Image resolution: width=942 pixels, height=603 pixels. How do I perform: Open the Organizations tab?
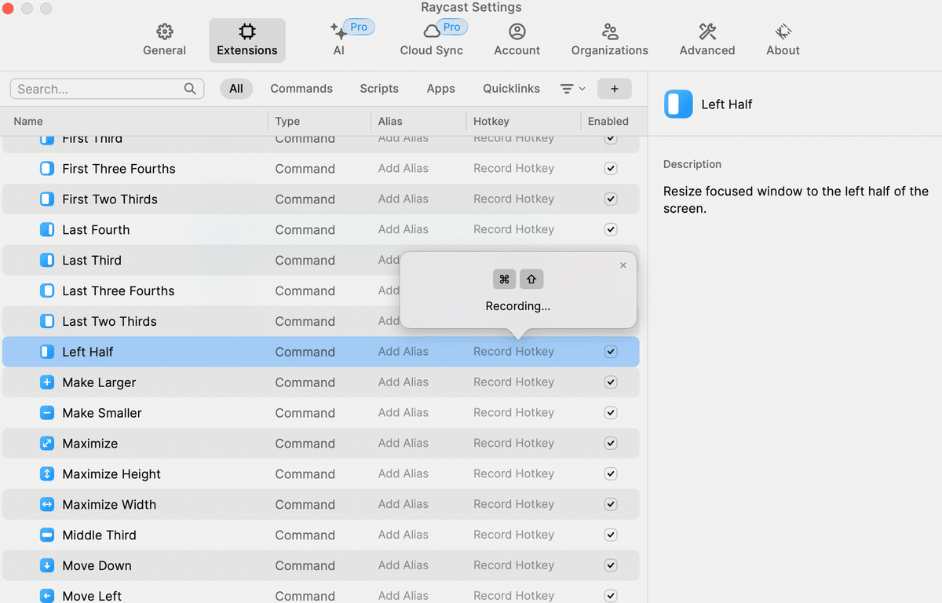click(610, 40)
